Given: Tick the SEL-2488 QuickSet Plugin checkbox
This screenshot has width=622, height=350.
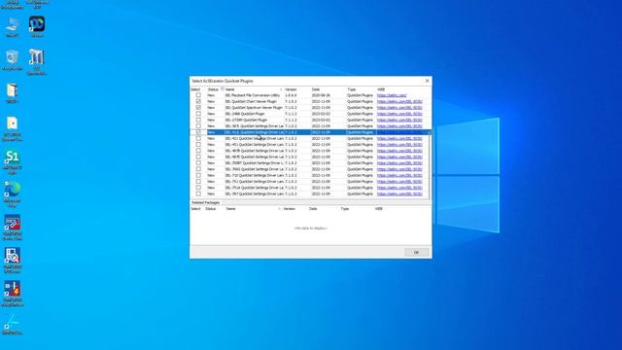Looking at the screenshot, I should (198, 114).
